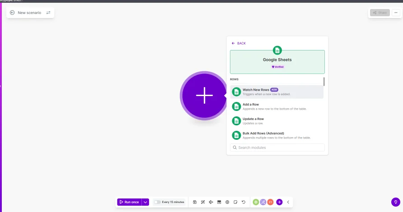Click the purple tools icon

pos(263,202)
